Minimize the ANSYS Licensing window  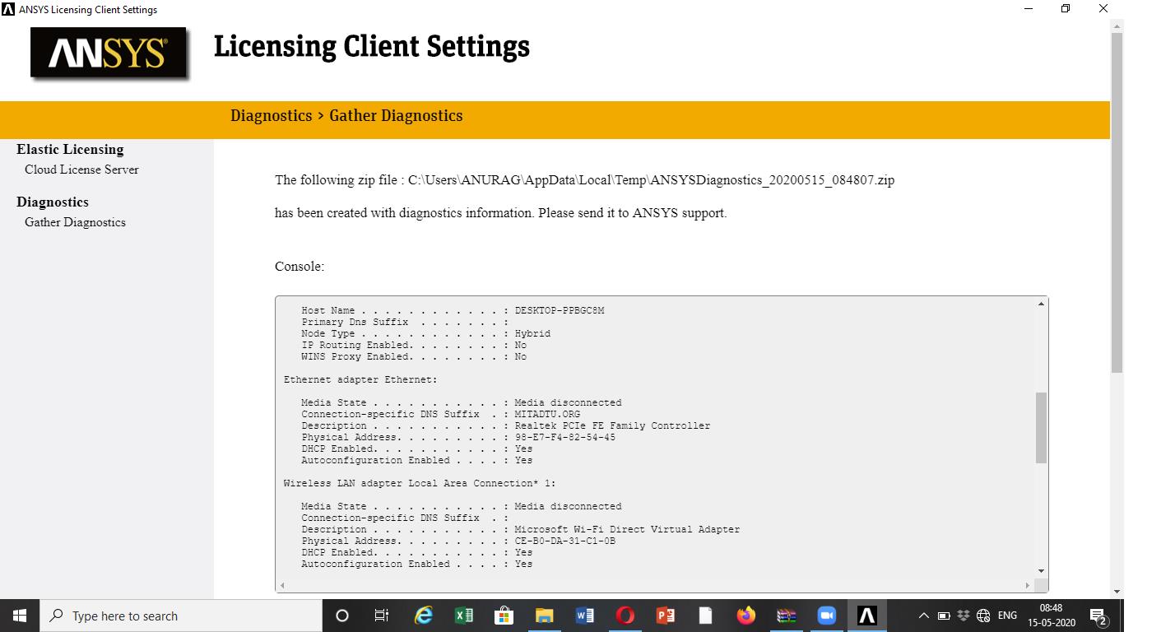pyautogui.click(x=1029, y=9)
